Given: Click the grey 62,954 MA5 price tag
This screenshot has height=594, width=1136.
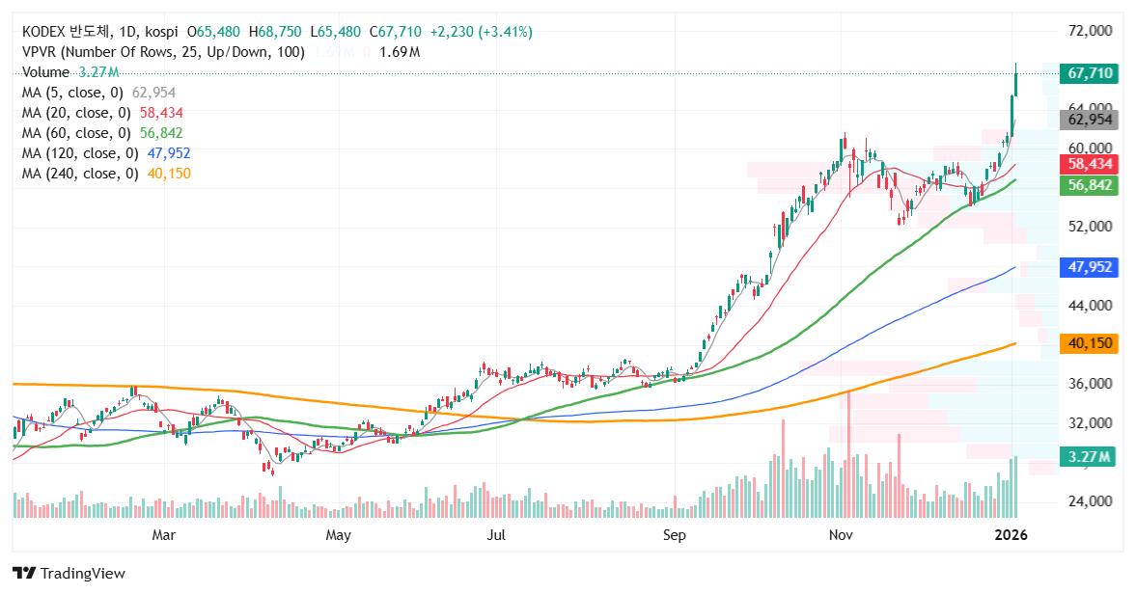Looking at the screenshot, I should (x=1089, y=120).
